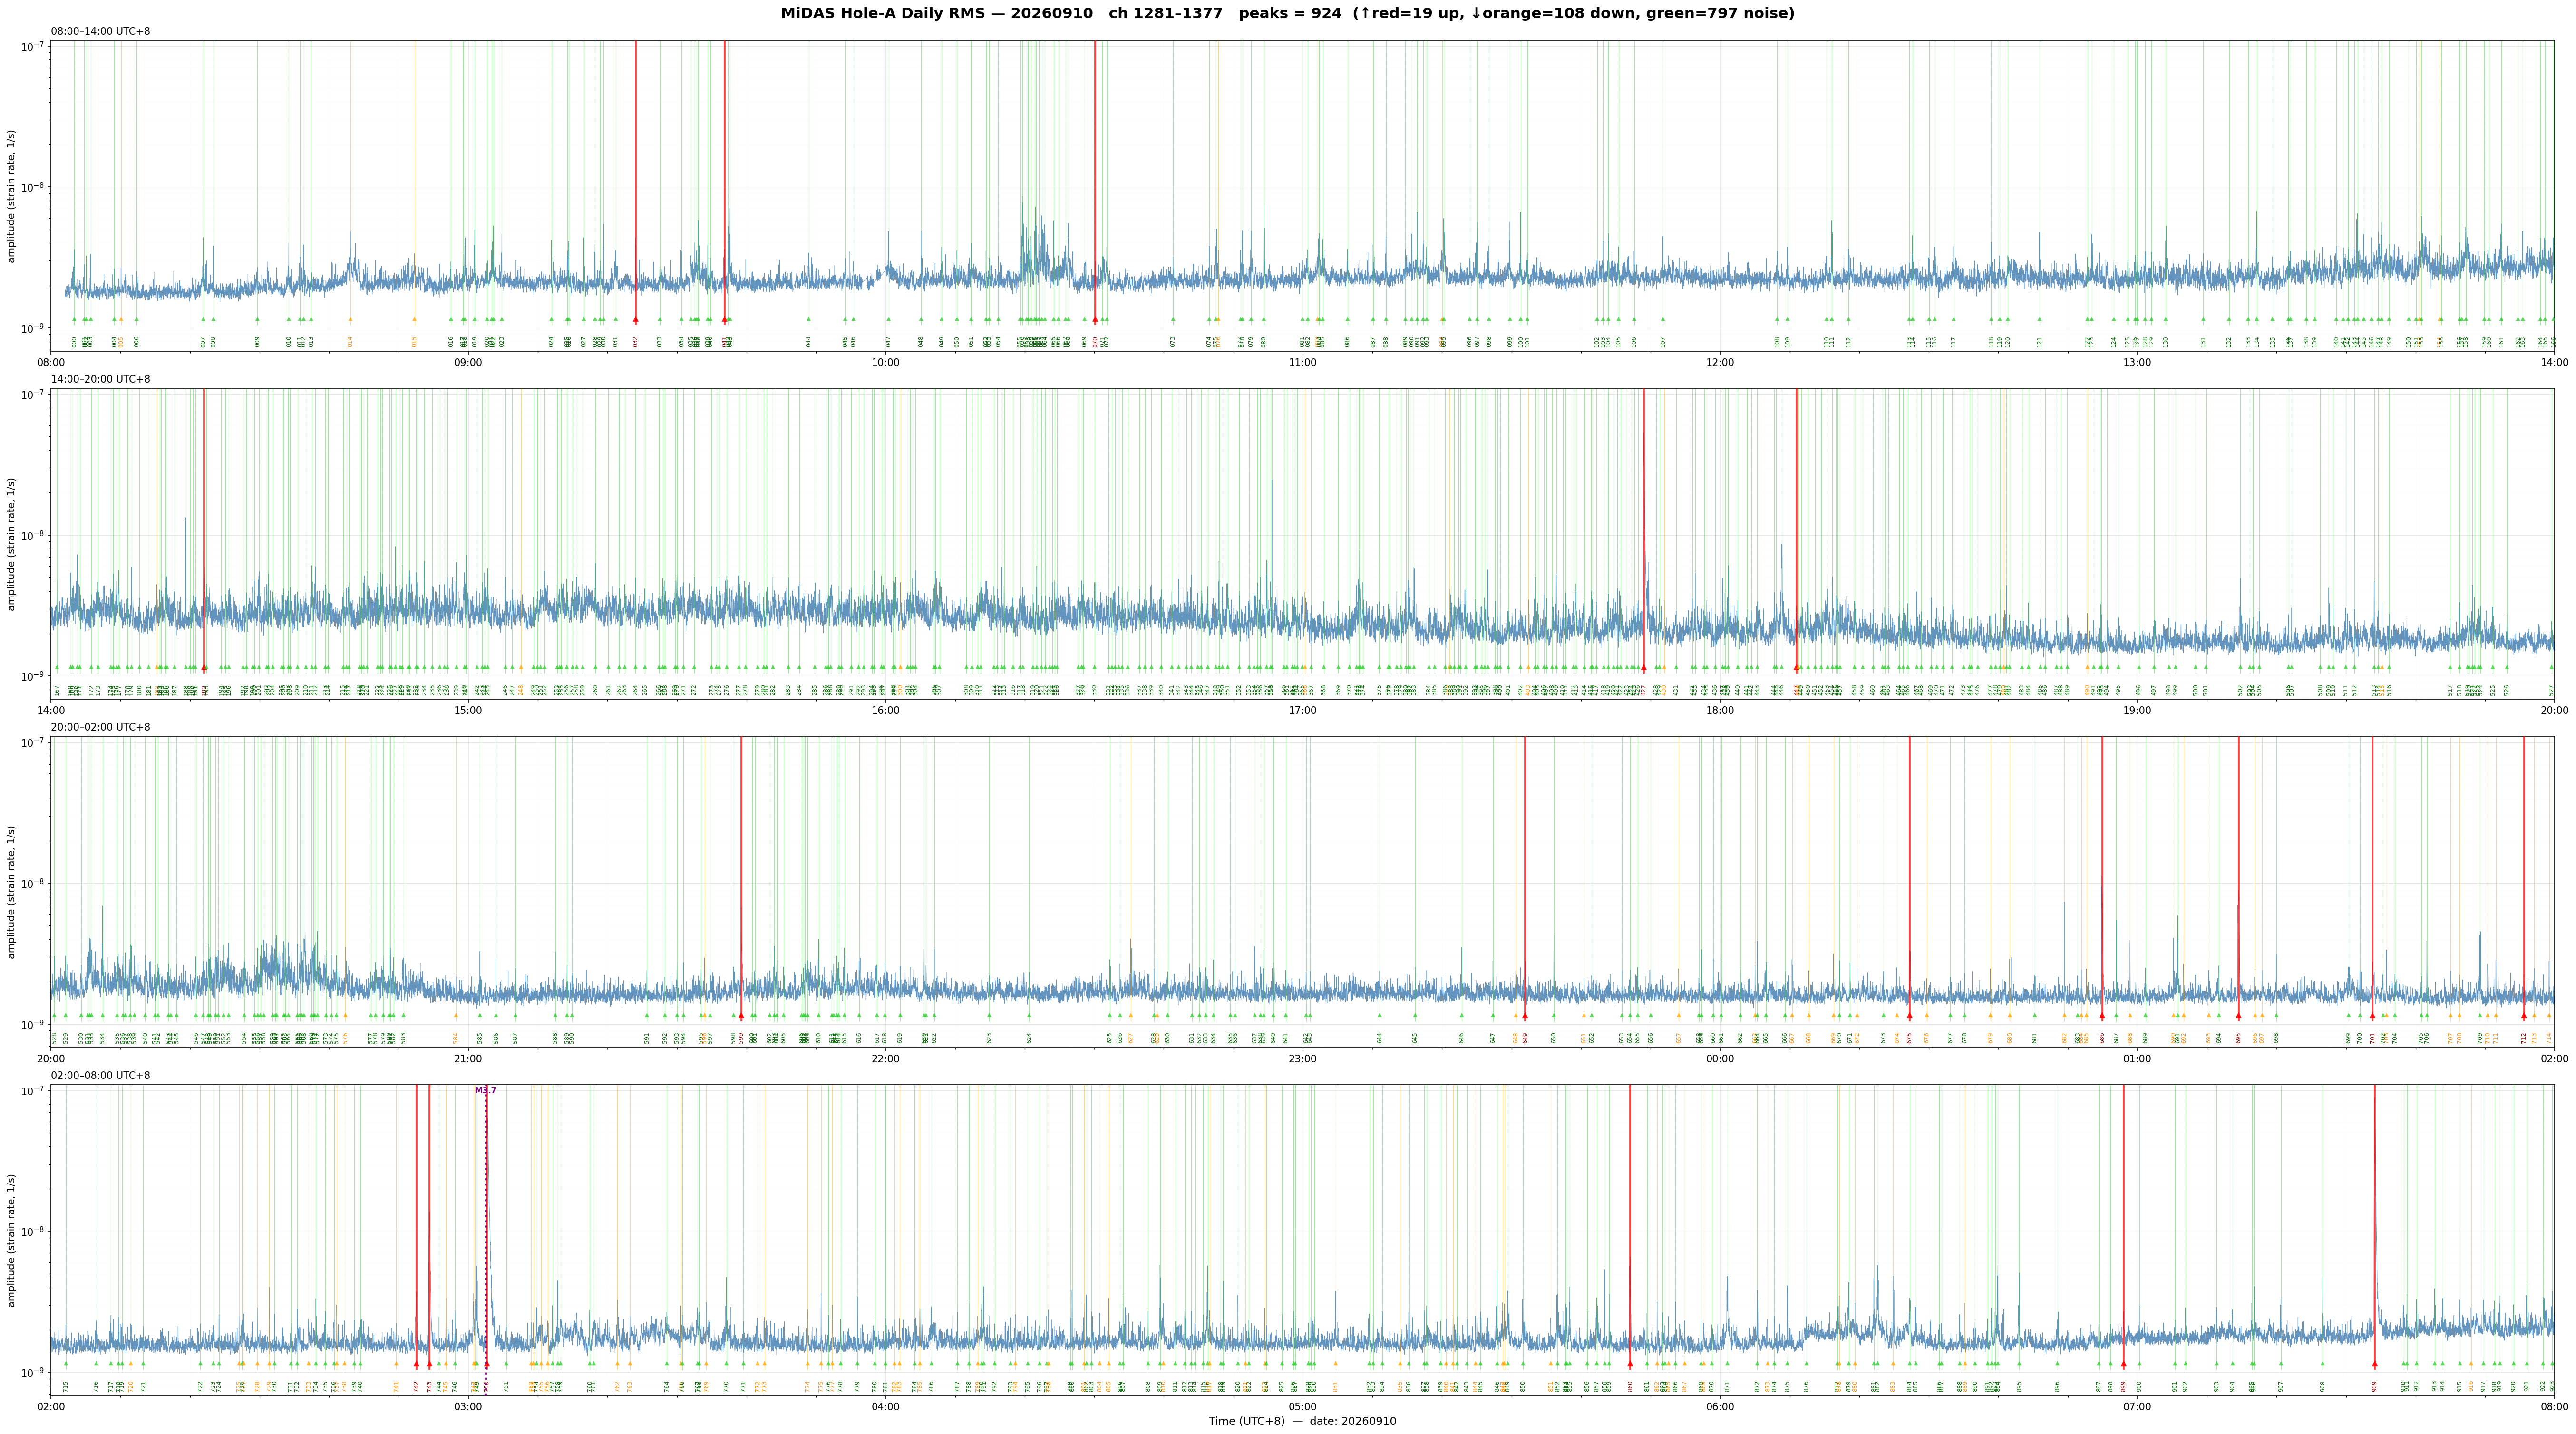Click the MiDAS Hole-A Daily RMS chart title
This screenshot has width=2576, height=1434.
pyautogui.click(x=1287, y=13)
